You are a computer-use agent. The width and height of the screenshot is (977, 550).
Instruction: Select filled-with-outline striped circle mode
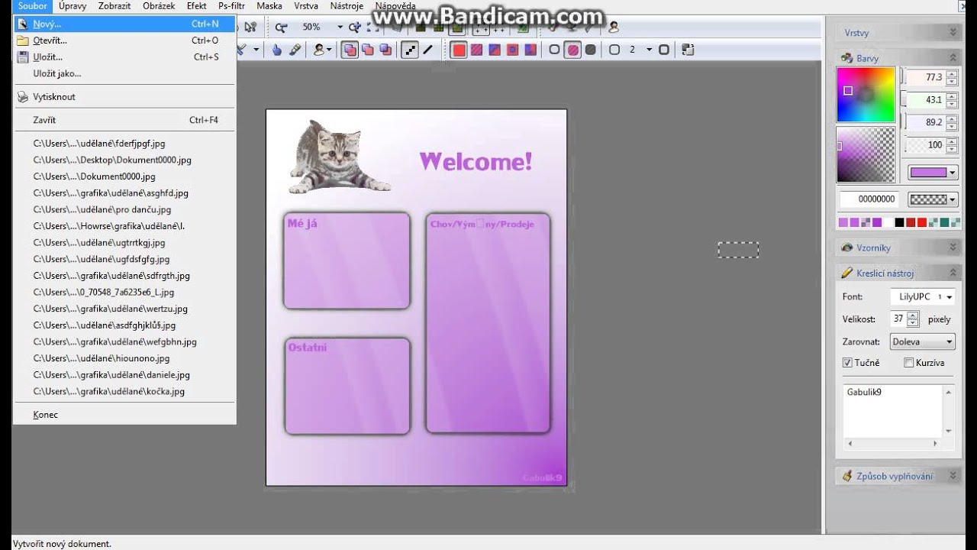[572, 50]
